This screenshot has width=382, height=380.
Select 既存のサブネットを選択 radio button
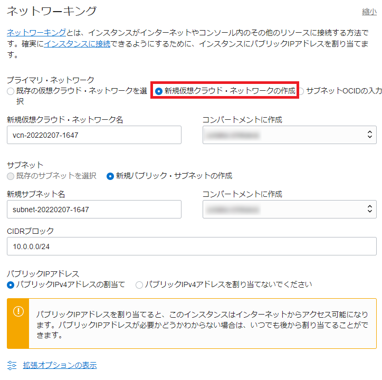tap(11, 176)
